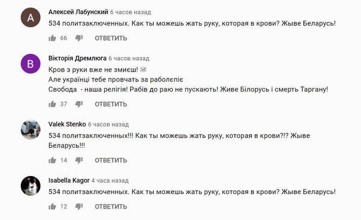Click Valek Stenko's profile picture
This screenshot has width=361, height=220.
[x=30, y=129]
